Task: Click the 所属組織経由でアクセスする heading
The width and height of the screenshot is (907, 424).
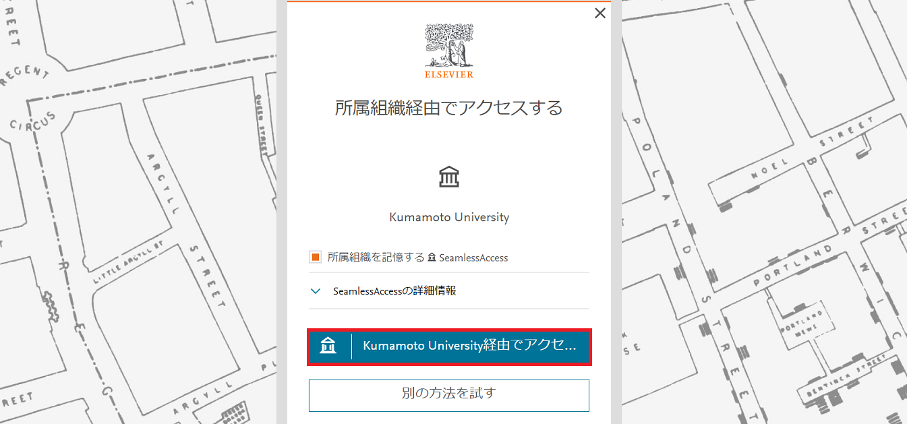Action: 449,108
